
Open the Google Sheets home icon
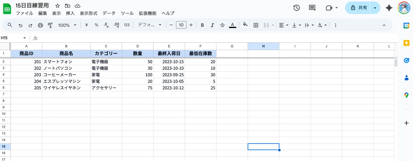pyautogui.click(x=7, y=9)
